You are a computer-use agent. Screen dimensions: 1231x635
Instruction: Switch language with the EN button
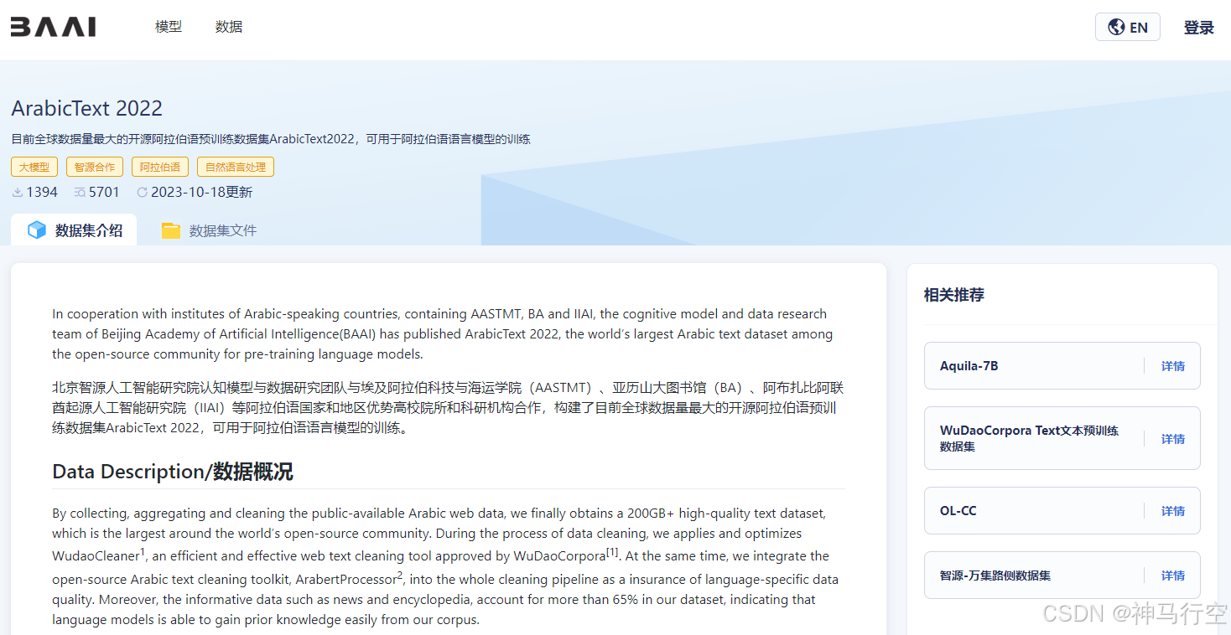tap(1127, 27)
